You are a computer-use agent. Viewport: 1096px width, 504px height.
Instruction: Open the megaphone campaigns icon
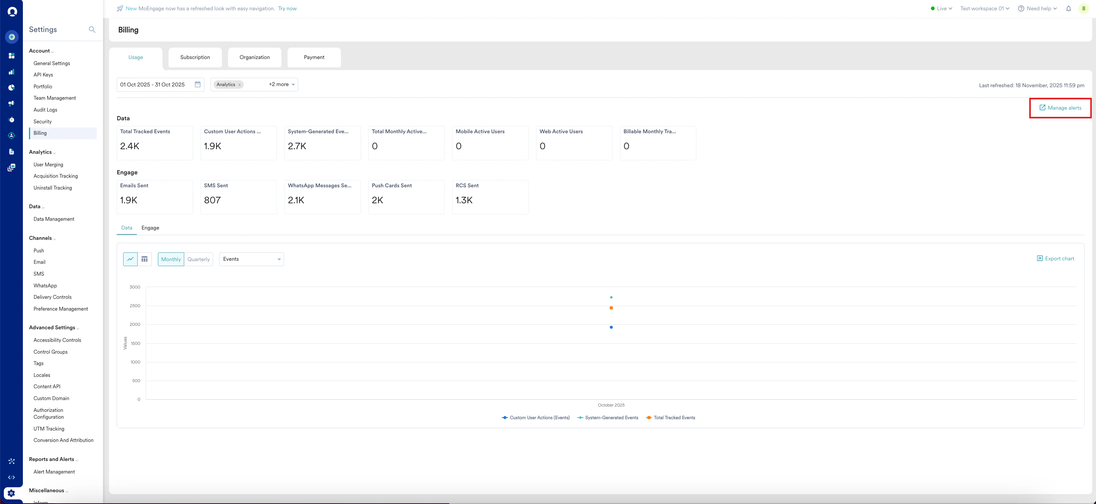[x=11, y=103]
